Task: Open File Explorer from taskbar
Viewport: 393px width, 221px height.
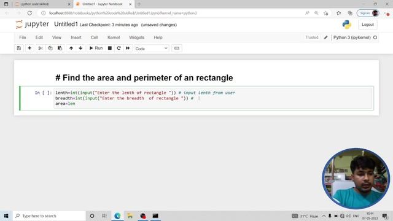Action: [x=130, y=215]
